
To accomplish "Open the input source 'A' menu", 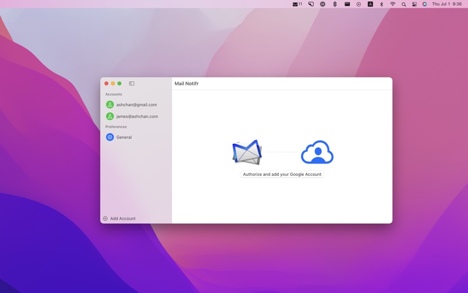I will [x=370, y=4].
